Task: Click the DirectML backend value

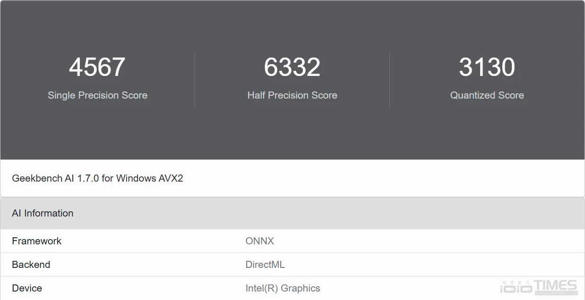Action: pyautogui.click(x=265, y=265)
